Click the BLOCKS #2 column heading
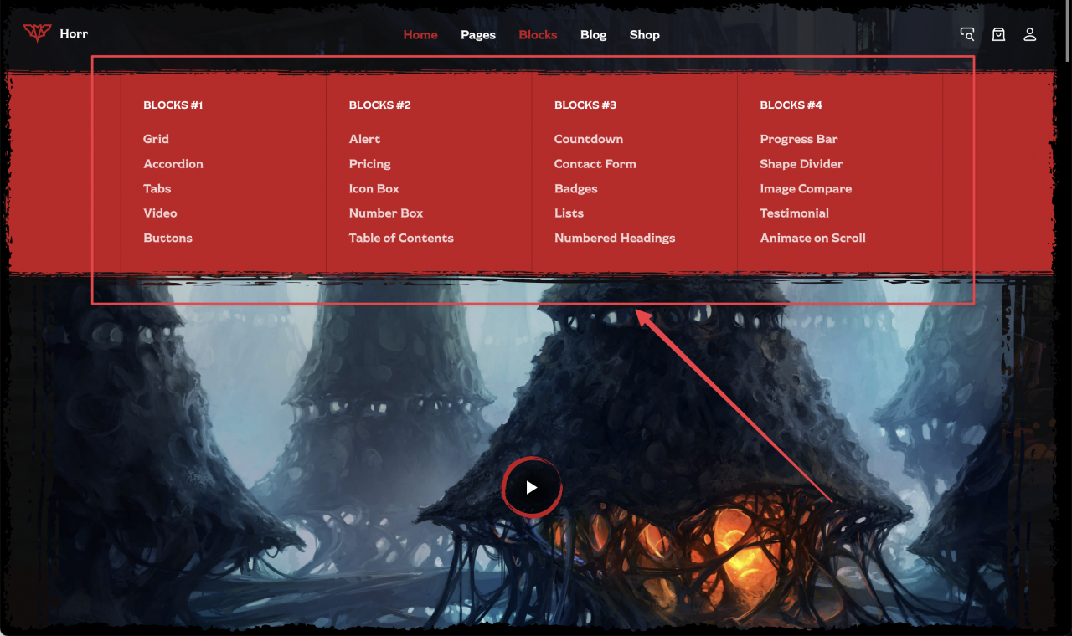The height and width of the screenshot is (636, 1072). click(x=380, y=105)
